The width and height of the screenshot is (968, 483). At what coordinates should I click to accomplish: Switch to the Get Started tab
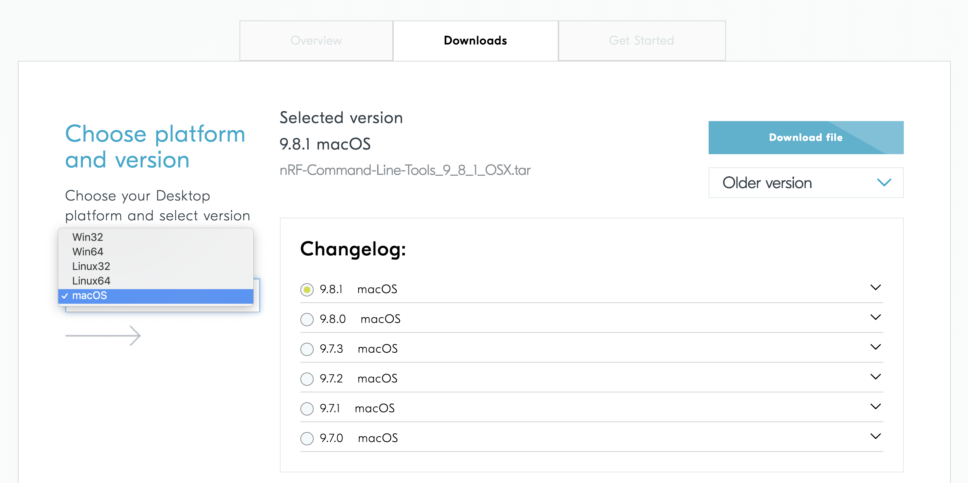[x=641, y=41]
